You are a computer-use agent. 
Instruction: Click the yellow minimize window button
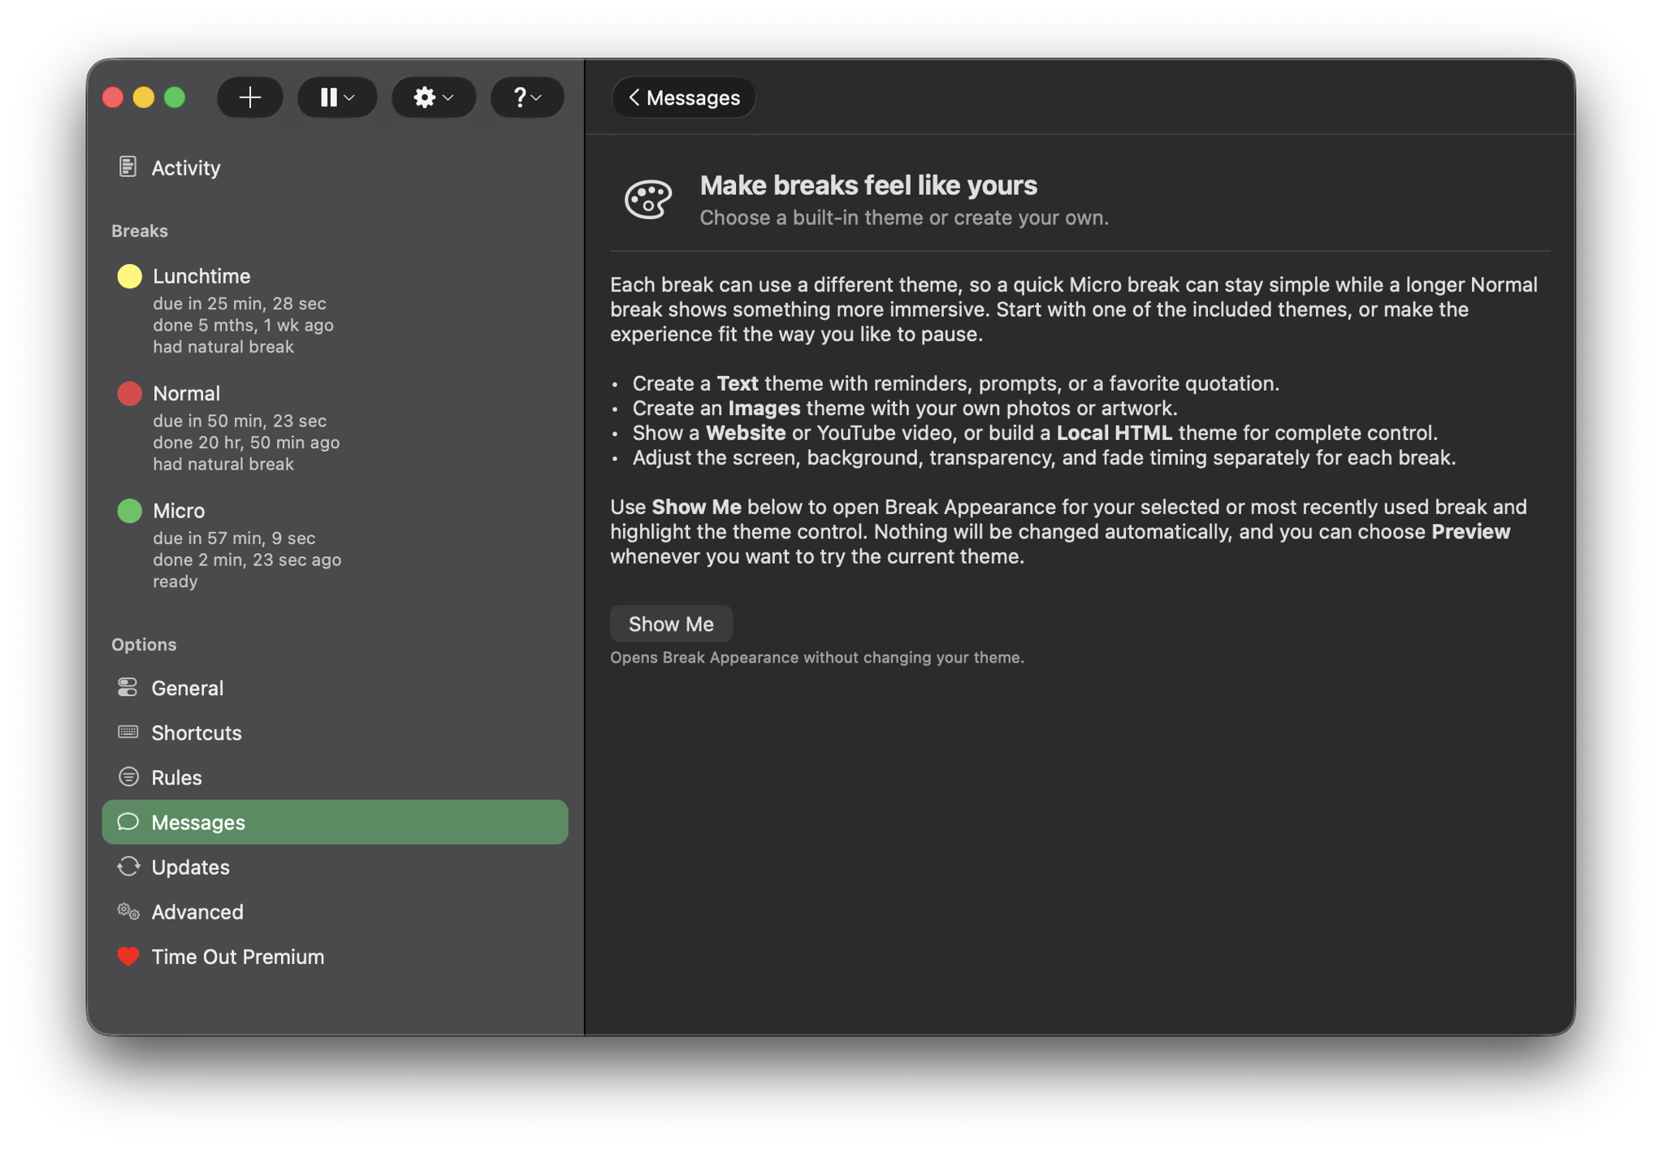coord(144,97)
